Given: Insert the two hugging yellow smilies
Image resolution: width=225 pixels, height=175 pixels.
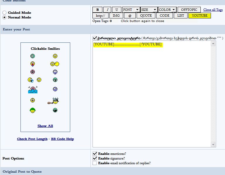Looking at the screenshot, I should pyautogui.click(x=54, y=64).
